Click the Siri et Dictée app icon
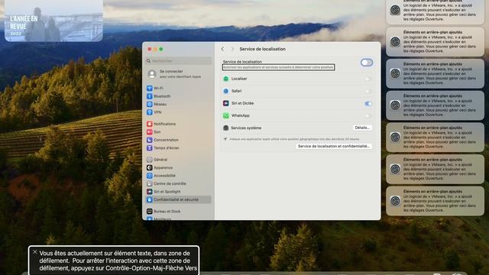This screenshot has width=489, height=275. pos(226,103)
